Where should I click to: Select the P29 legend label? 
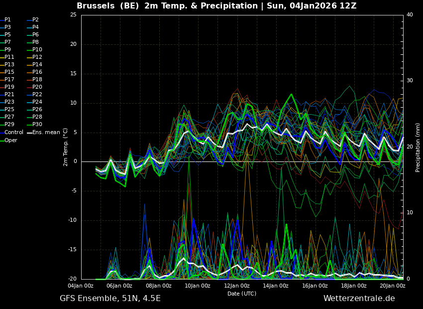(x=9, y=124)
